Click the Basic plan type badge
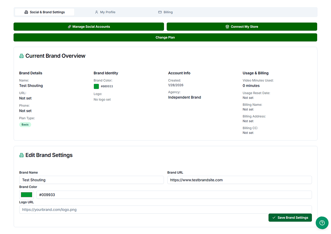Image resolution: width=331 pixels, height=234 pixels. tap(25, 124)
